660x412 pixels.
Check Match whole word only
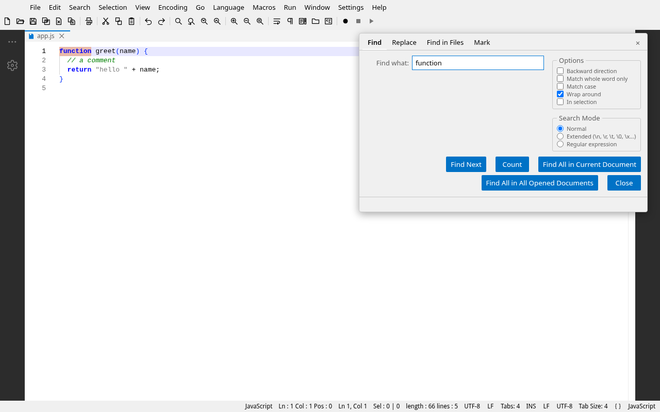pyautogui.click(x=560, y=79)
